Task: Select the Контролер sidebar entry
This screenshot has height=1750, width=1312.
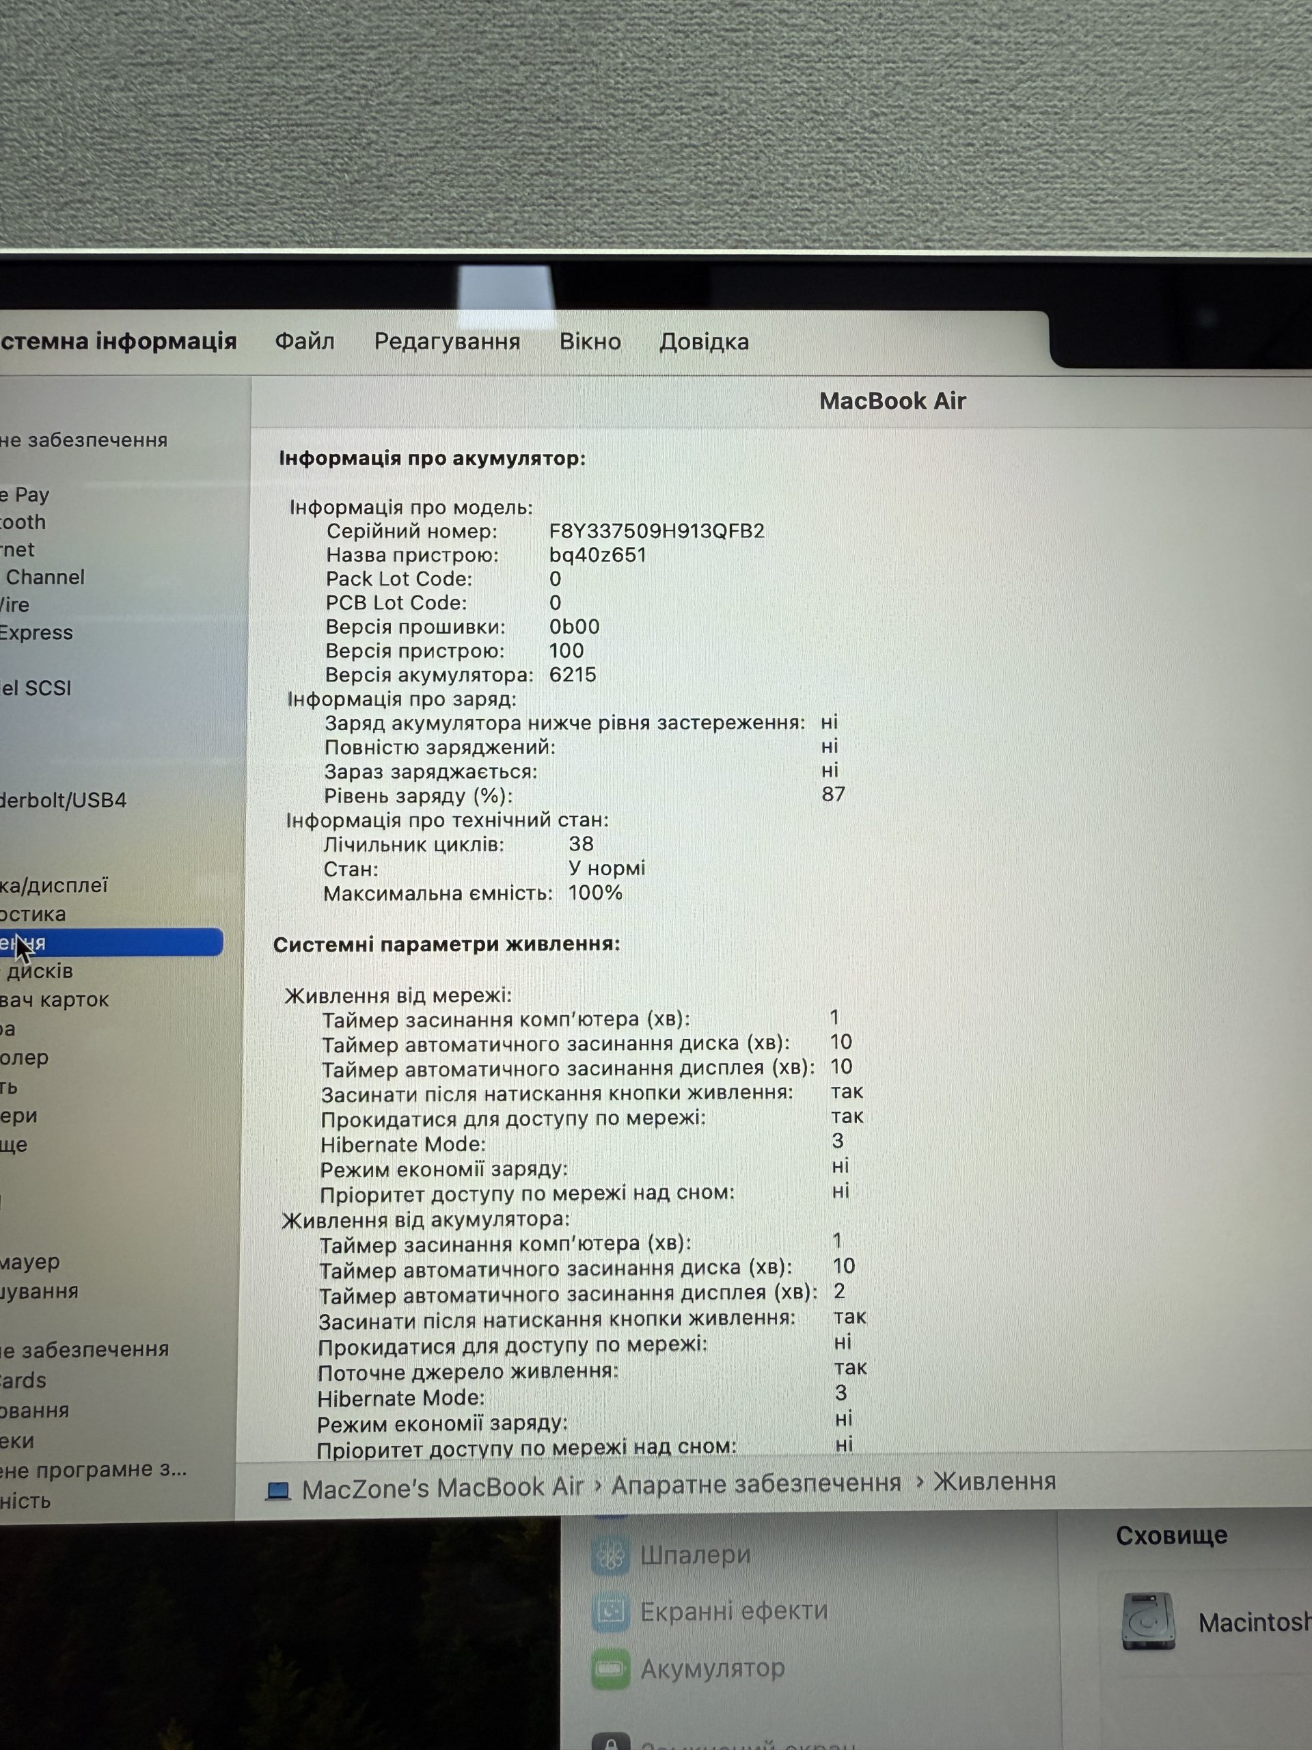Action: [x=25, y=1057]
